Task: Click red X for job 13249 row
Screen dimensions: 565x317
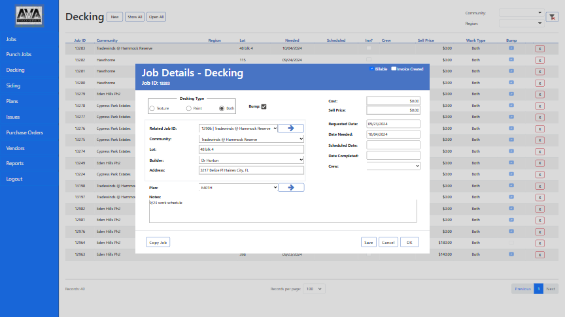Action: tap(539, 163)
